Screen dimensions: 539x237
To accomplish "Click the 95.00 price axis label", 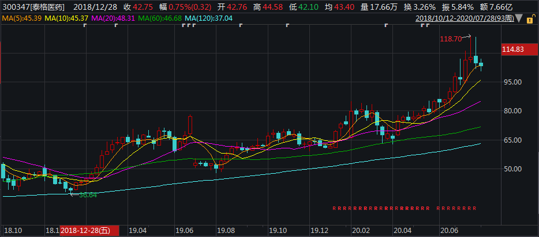I will [x=512, y=82].
